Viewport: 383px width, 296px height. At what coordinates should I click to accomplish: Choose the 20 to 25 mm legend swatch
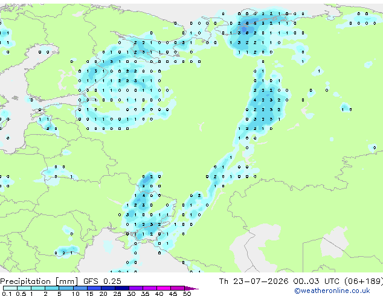[108, 288]
